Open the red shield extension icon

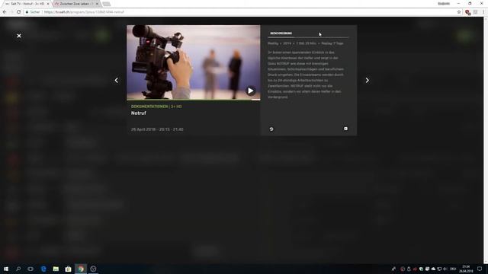467,12
